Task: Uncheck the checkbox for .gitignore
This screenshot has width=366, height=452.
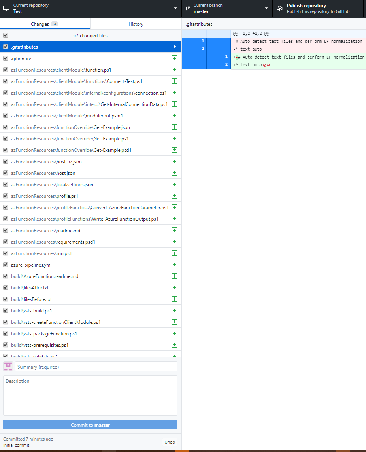Action: click(5, 58)
